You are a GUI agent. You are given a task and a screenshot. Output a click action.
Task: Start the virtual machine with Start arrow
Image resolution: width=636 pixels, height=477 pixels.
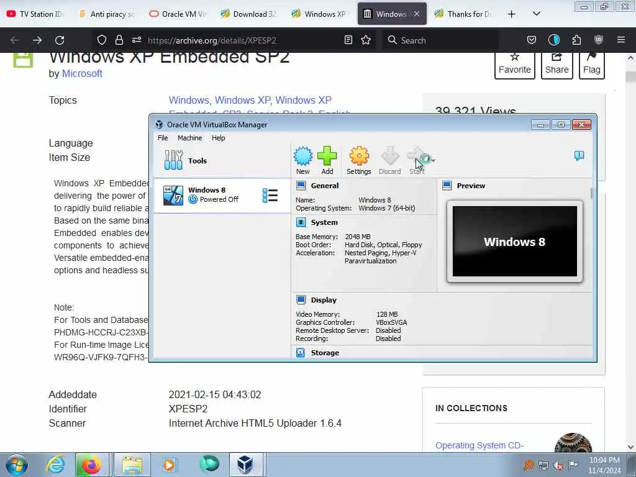417,161
